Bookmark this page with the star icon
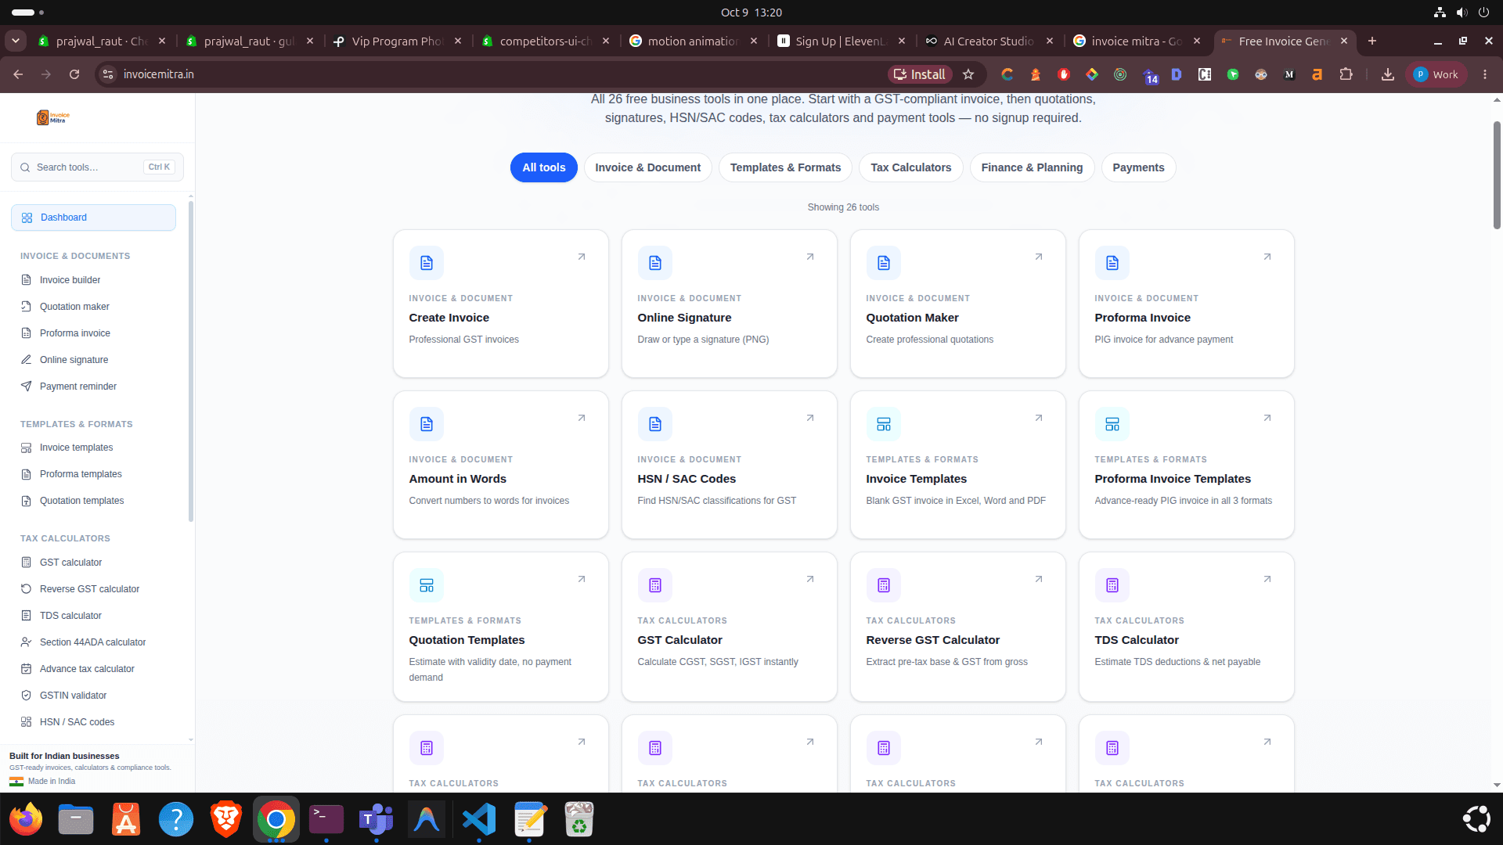1503x845 pixels. 968,74
